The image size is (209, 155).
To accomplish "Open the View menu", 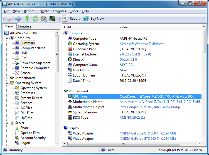I will (16, 11).
